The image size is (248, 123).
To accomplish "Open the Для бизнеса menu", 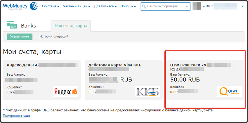I will coord(105,6).
